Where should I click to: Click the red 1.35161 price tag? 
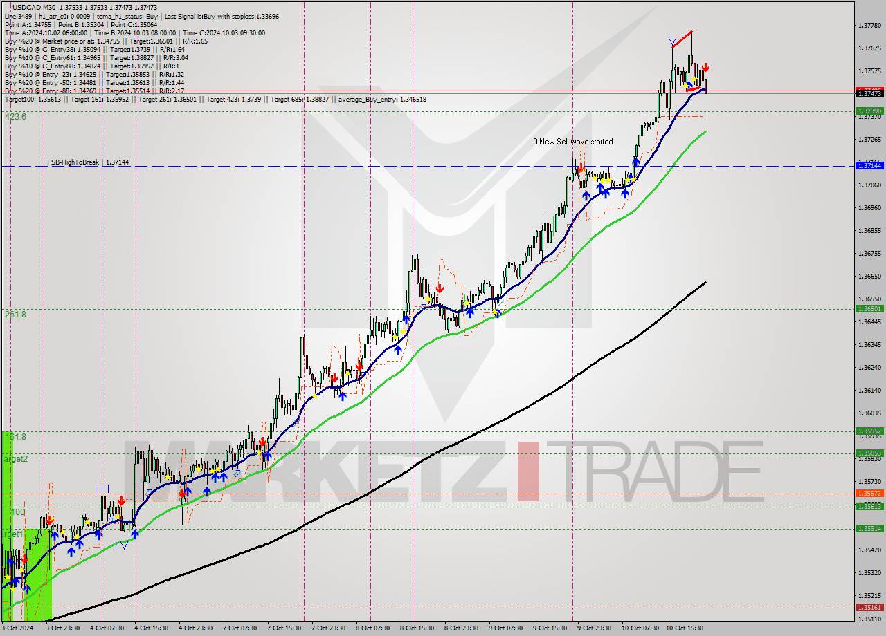[869, 607]
